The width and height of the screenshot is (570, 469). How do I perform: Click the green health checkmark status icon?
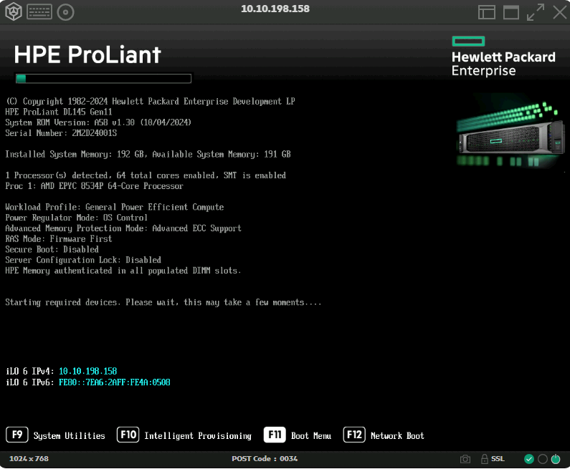(x=529, y=459)
